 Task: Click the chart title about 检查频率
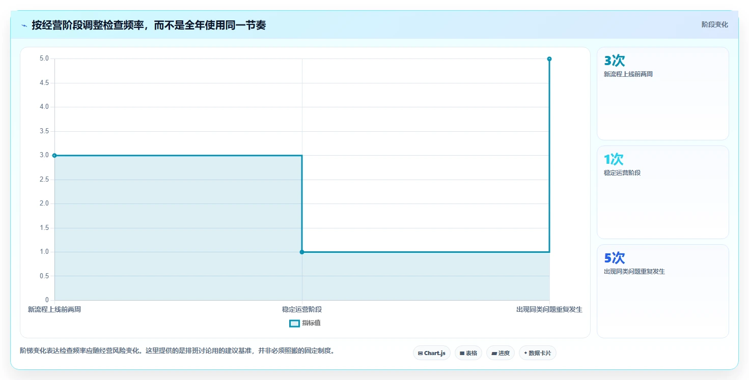point(149,25)
